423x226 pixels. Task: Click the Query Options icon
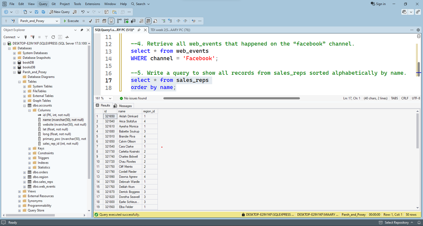coord(104,21)
